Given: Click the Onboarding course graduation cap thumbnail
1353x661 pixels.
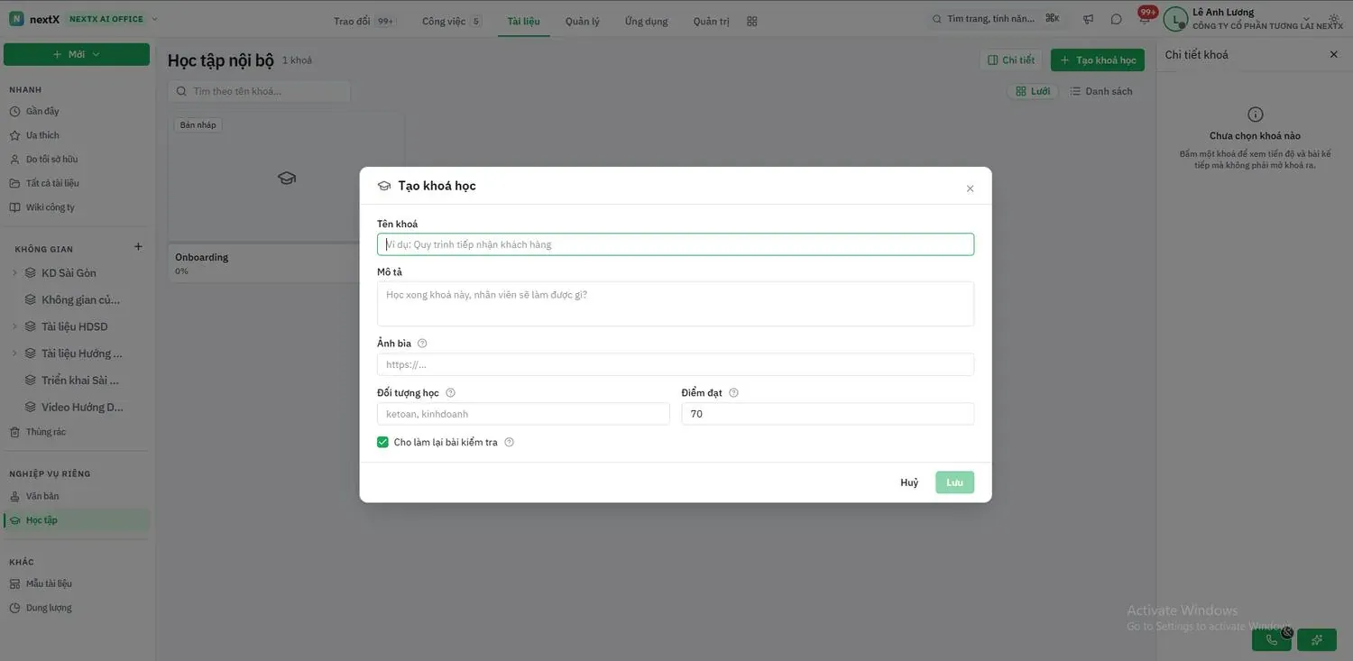Looking at the screenshot, I should 287,179.
